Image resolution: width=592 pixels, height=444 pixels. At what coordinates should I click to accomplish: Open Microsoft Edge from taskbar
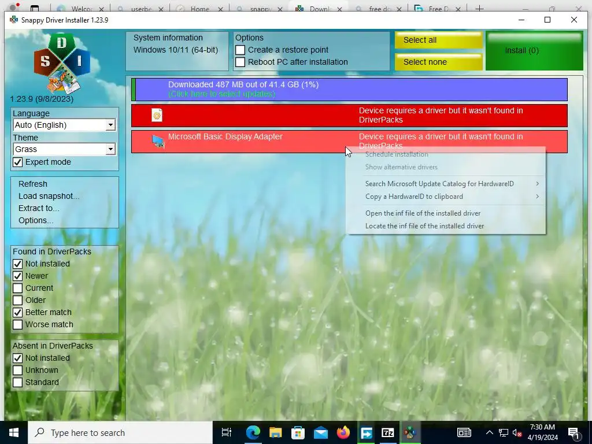pyautogui.click(x=253, y=432)
